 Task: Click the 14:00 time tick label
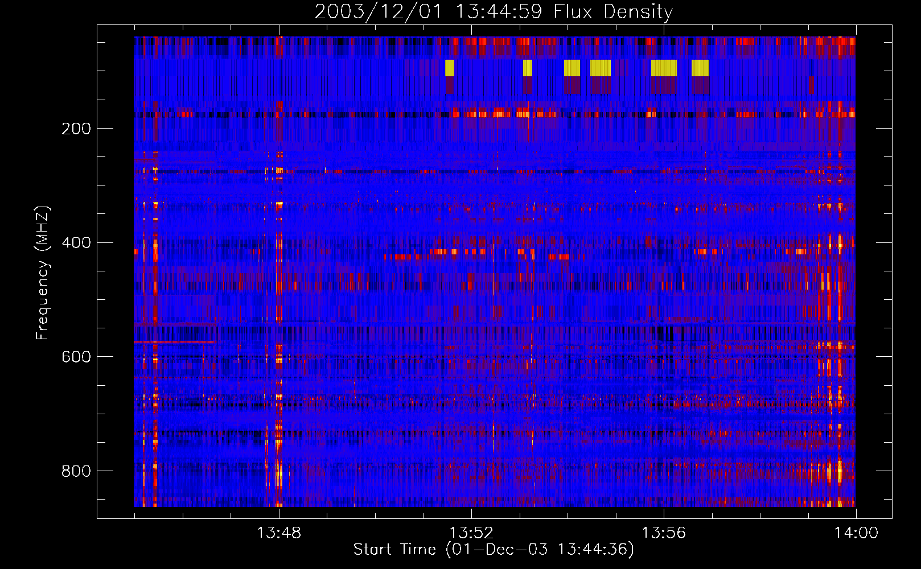856,533
